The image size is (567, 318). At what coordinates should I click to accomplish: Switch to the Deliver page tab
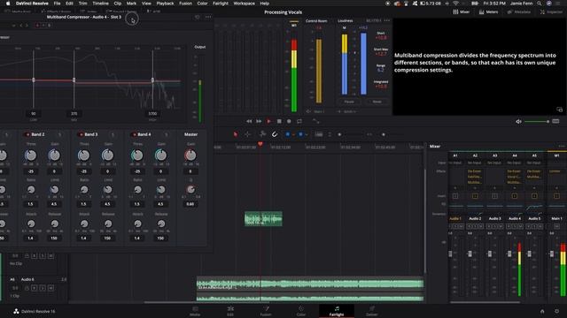[372, 311]
